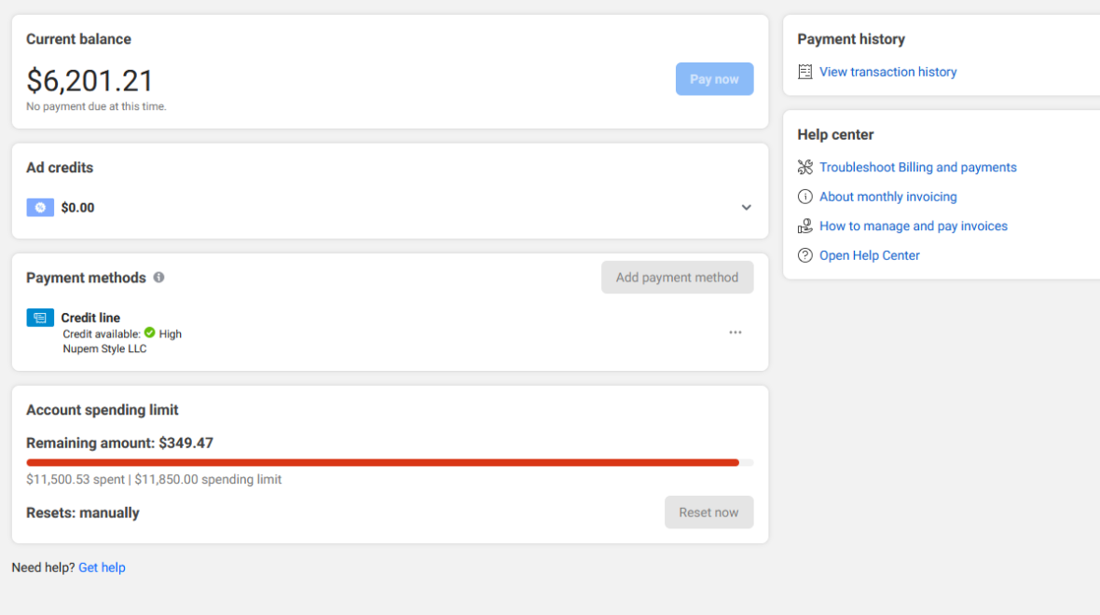Click the manage invoices hand icon
The image size is (1100, 615).
tap(804, 225)
